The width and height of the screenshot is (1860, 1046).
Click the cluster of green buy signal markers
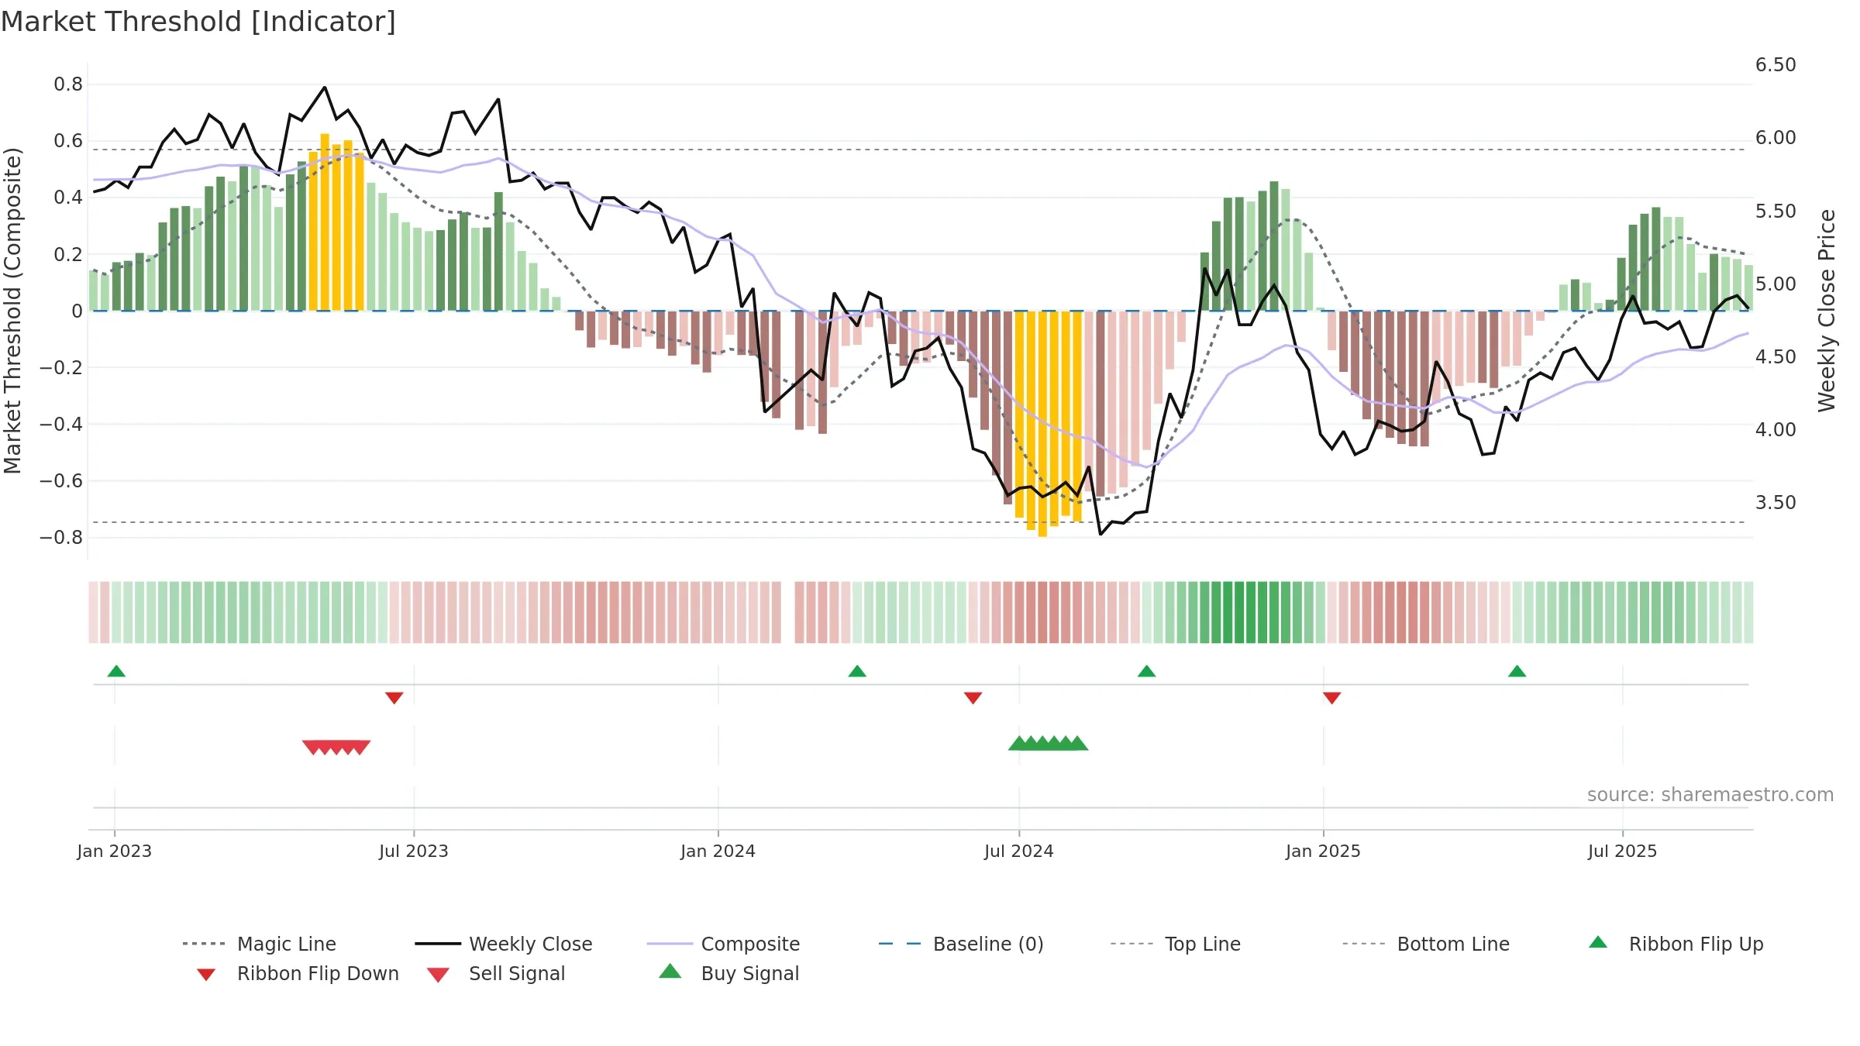(x=1049, y=743)
